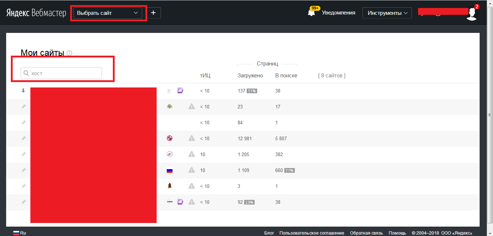Open the user avatar menu
The image size is (493, 236).
pos(471,14)
